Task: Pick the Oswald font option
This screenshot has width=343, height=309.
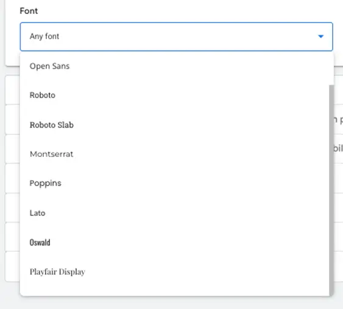Action: pyautogui.click(x=175, y=242)
